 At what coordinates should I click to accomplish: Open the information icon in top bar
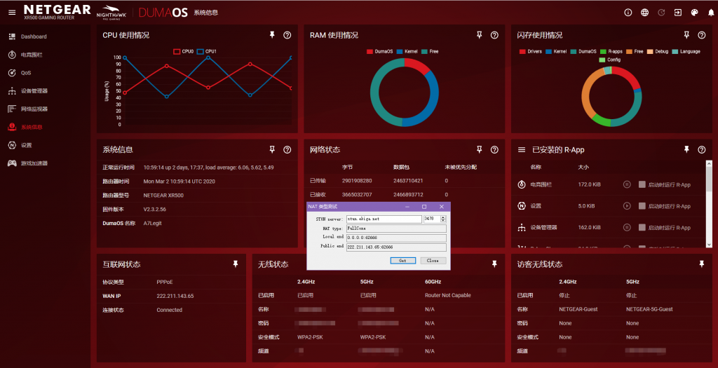628,13
